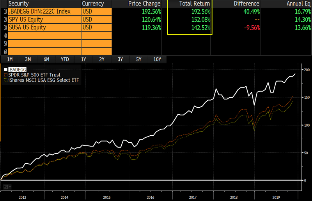This screenshot has height=201, width=312.
Task: Select the 3M time range tab
Action: click(28, 59)
